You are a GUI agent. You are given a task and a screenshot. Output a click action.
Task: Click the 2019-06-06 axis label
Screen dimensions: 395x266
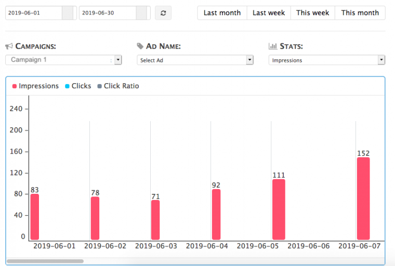point(309,246)
